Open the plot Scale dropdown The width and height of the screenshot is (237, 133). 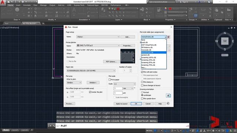click(124, 84)
